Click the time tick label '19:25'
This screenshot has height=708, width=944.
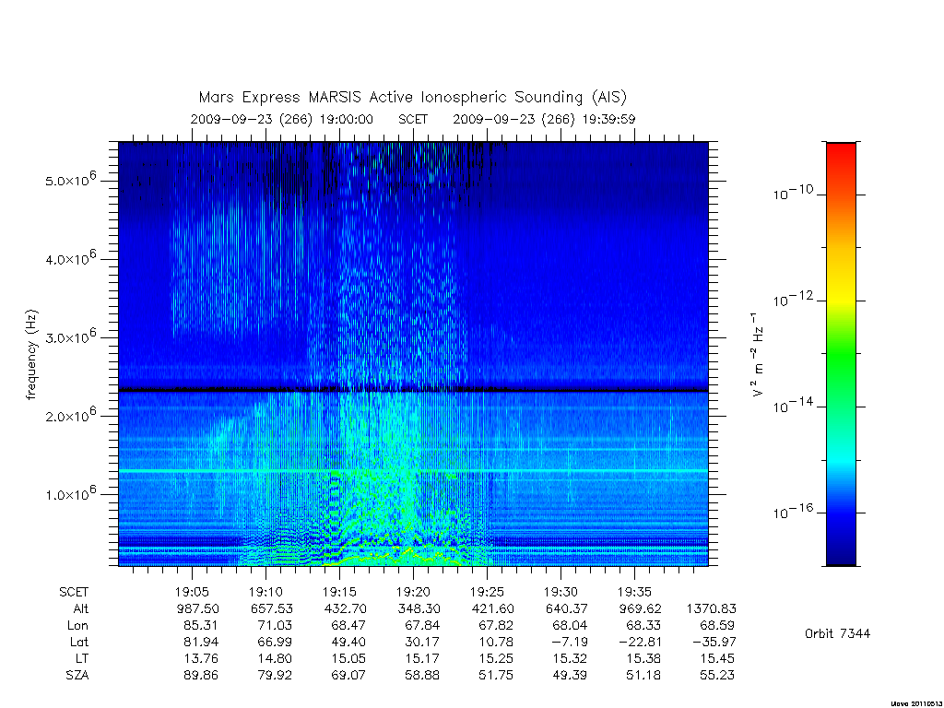point(487,592)
